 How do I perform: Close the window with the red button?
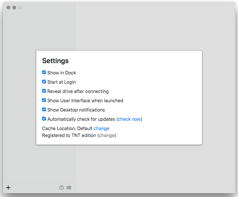8,8
